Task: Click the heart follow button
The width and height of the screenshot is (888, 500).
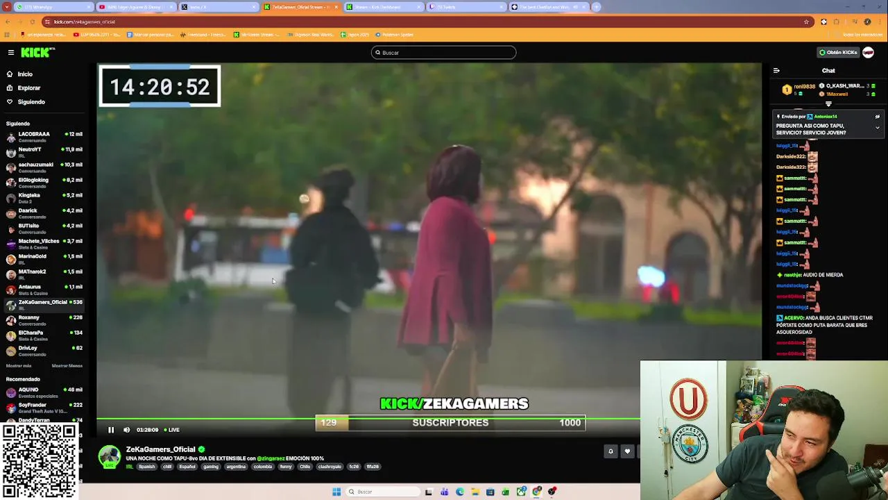Action: 627,451
